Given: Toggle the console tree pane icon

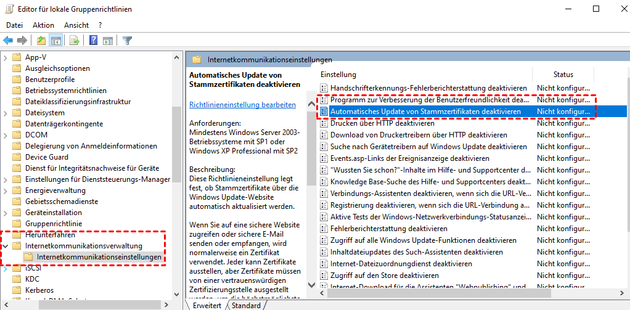Looking at the screenshot, I should click(56, 41).
